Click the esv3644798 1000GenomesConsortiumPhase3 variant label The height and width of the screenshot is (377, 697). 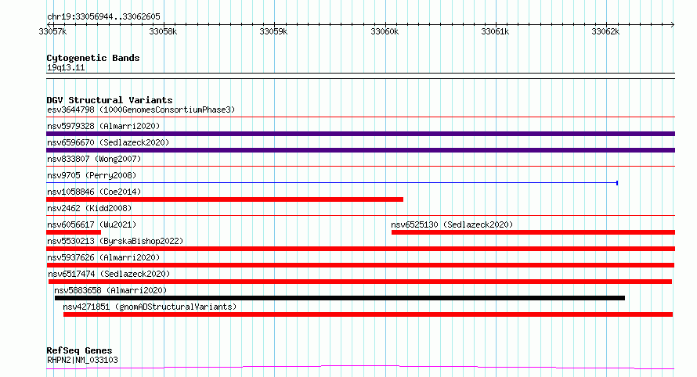(141, 110)
